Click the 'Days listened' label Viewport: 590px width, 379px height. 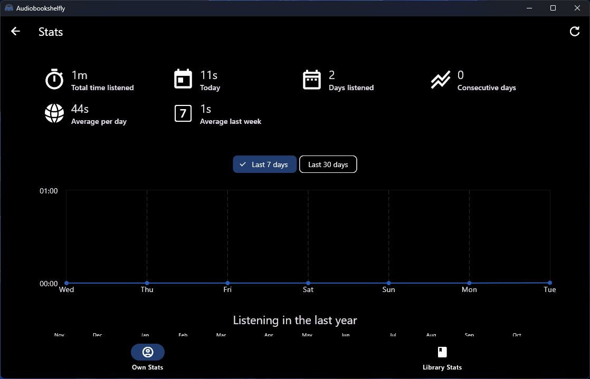coord(351,88)
